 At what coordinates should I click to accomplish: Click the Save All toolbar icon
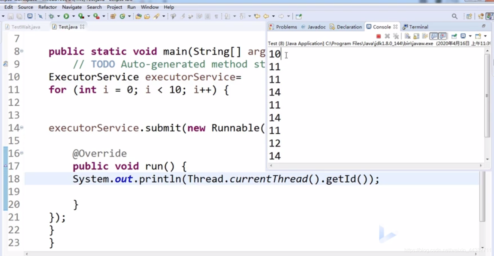(x=19, y=16)
